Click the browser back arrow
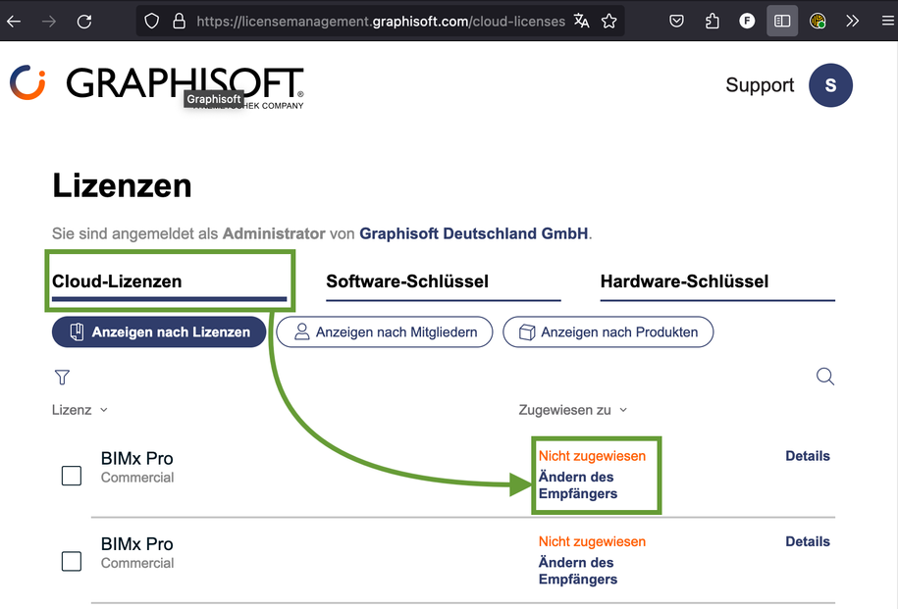 click(14, 21)
